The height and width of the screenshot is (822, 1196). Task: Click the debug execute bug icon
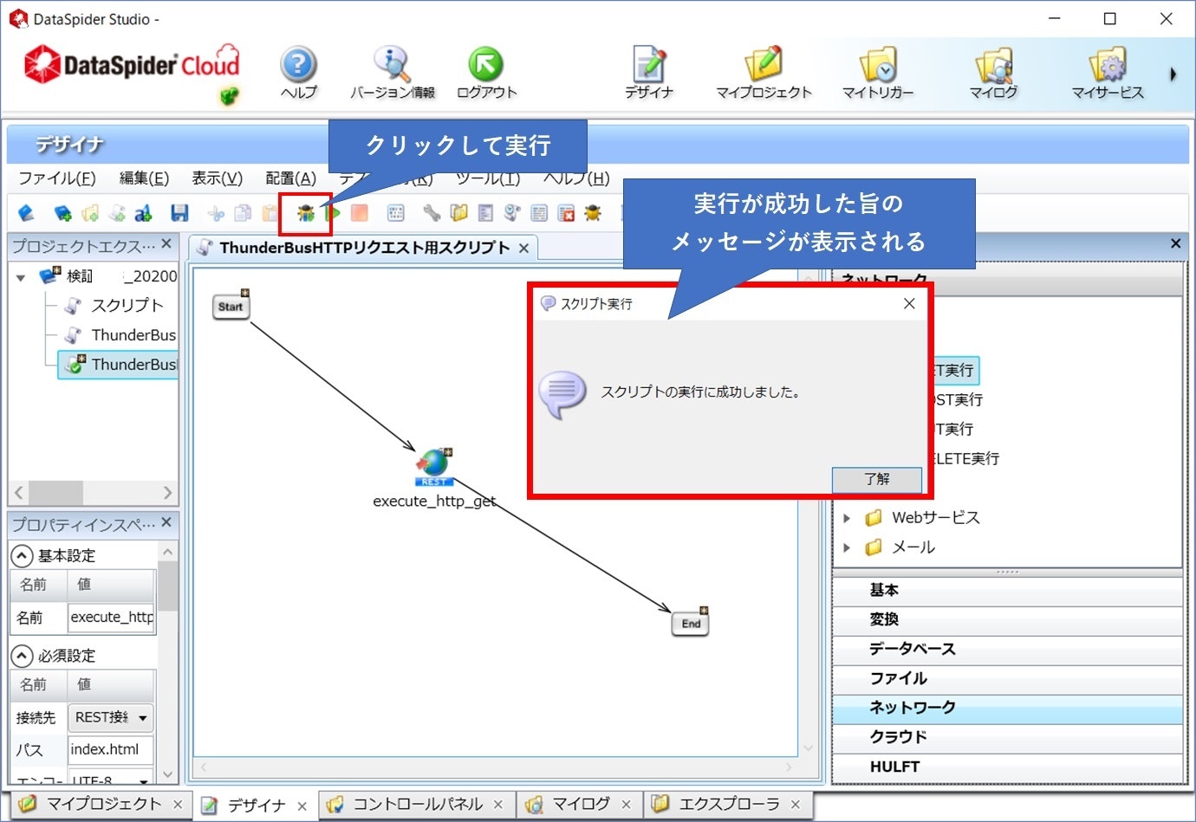(305, 213)
